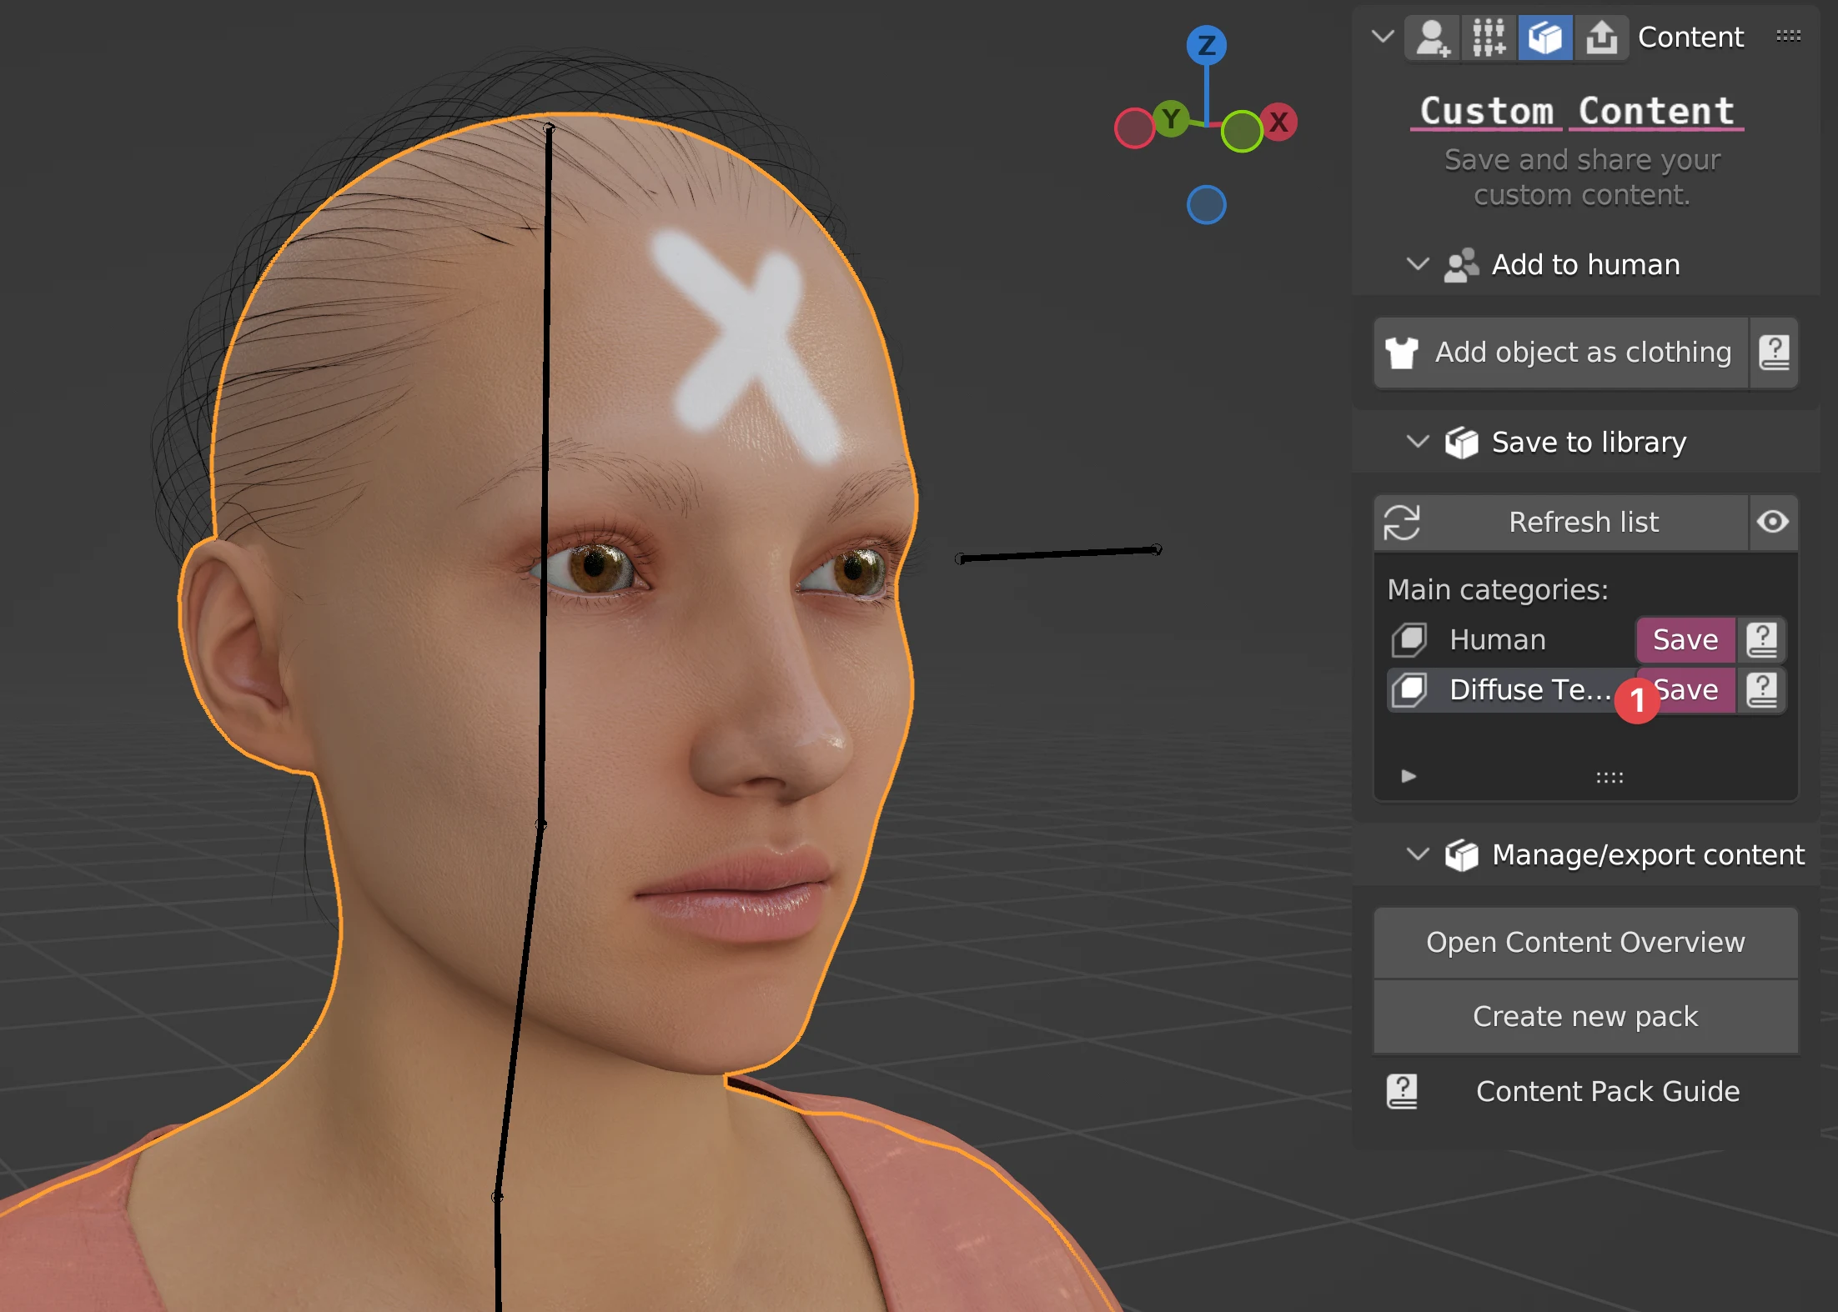Click the negative Z axis gizmo circle
Viewport: 1838px width, 1312px height.
click(x=1206, y=204)
